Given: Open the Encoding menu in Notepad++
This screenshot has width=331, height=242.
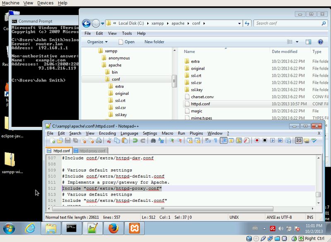Looking at the screenshot, I should pos(107,133).
